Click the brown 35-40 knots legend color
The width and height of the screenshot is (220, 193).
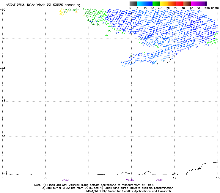(187, 4)
